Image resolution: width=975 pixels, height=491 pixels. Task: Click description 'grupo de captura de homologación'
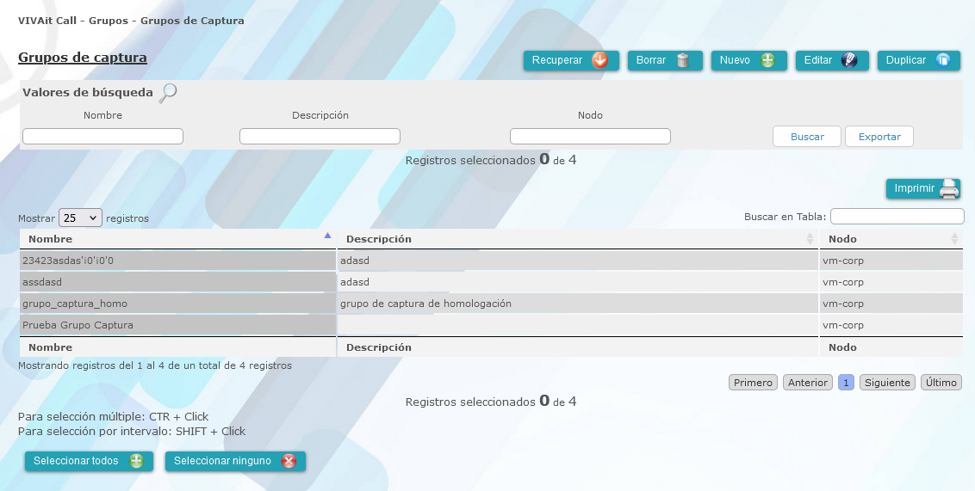[x=425, y=304]
